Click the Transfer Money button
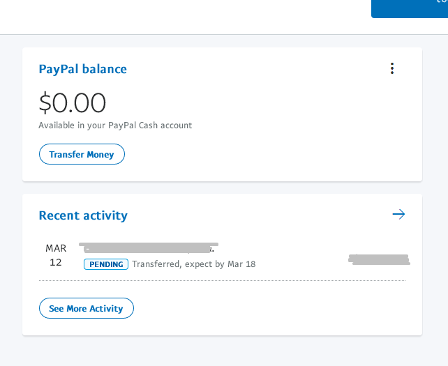Image resolution: width=448 pixels, height=366 pixels. (x=82, y=154)
